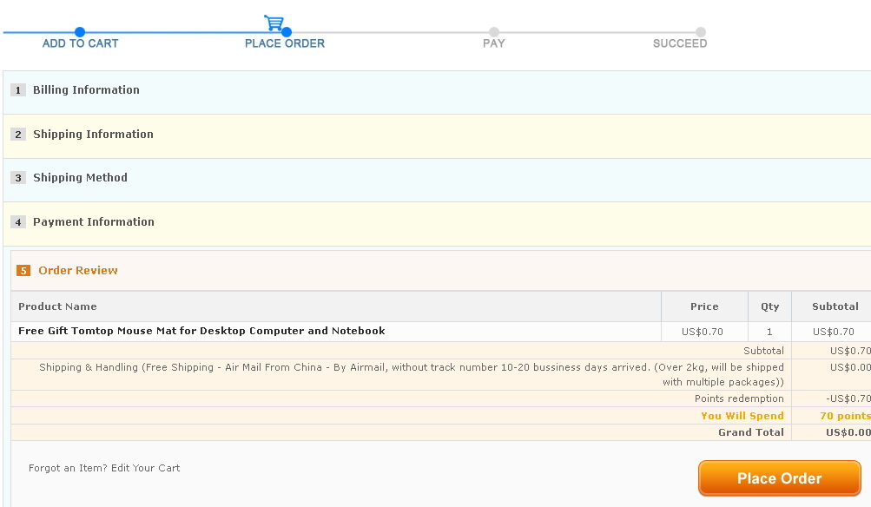Click the number 2 badge beside Shipping Information

coord(18,135)
